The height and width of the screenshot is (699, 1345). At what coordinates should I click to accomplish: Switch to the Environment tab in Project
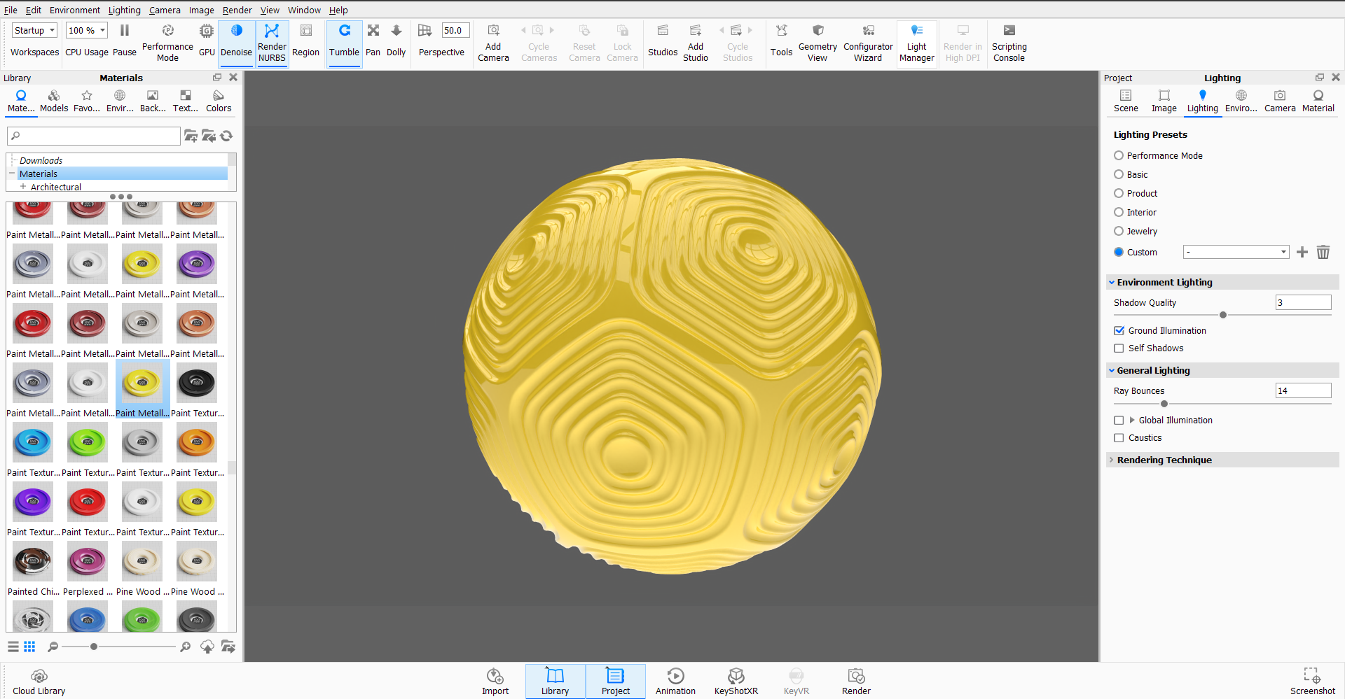[x=1241, y=100]
